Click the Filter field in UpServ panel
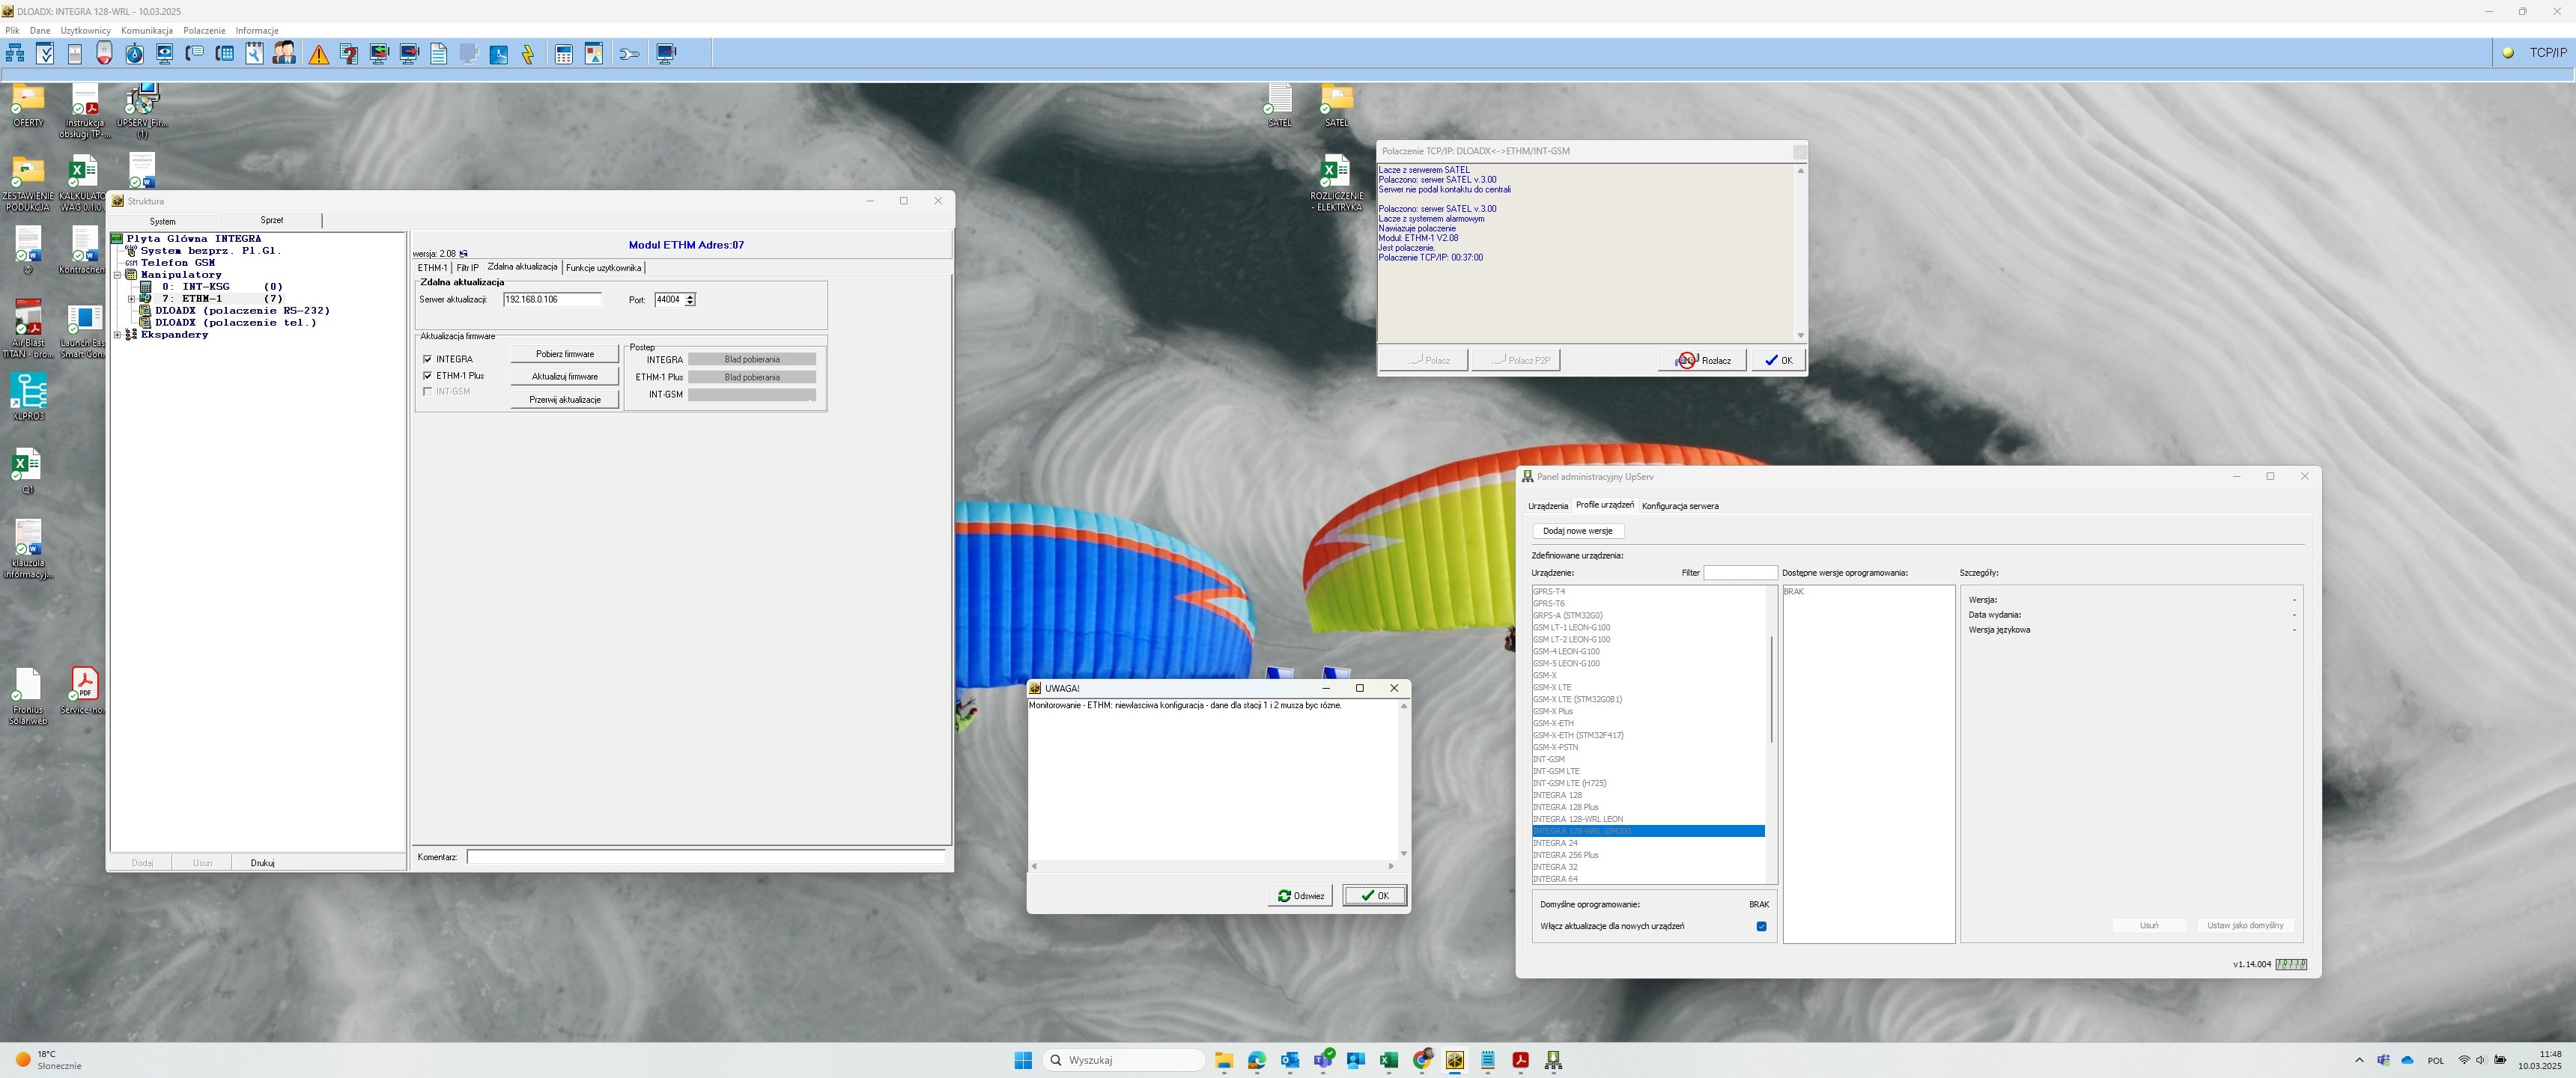 [1740, 573]
